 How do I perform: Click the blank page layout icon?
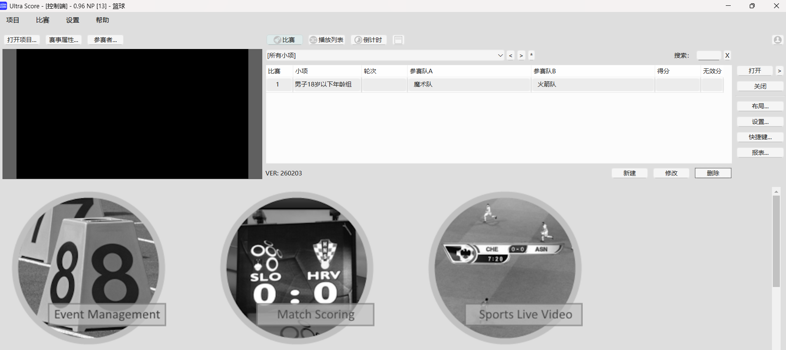pos(398,40)
